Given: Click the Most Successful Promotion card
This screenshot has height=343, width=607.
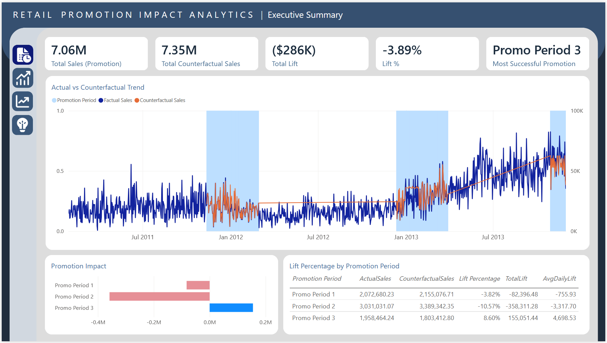Looking at the screenshot, I should coord(538,54).
